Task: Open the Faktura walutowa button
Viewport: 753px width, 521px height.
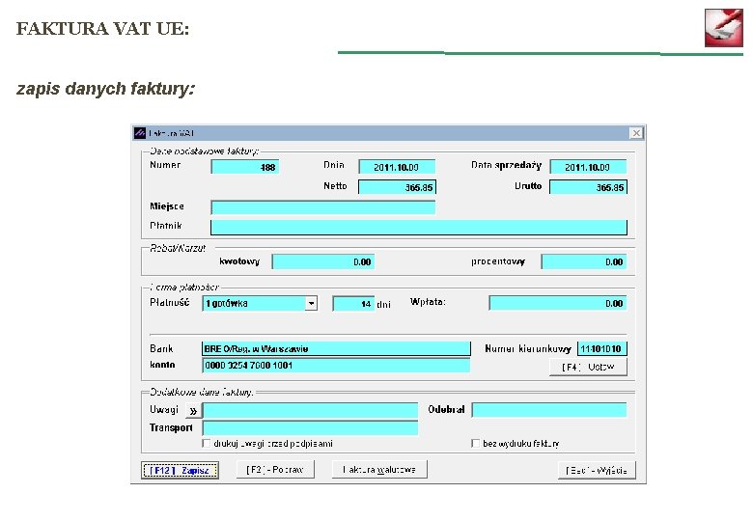Action: point(379,470)
